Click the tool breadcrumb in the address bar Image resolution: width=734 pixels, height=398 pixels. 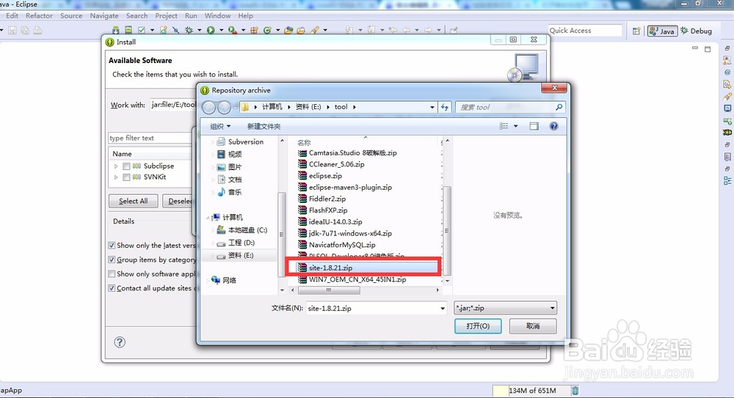[341, 107]
